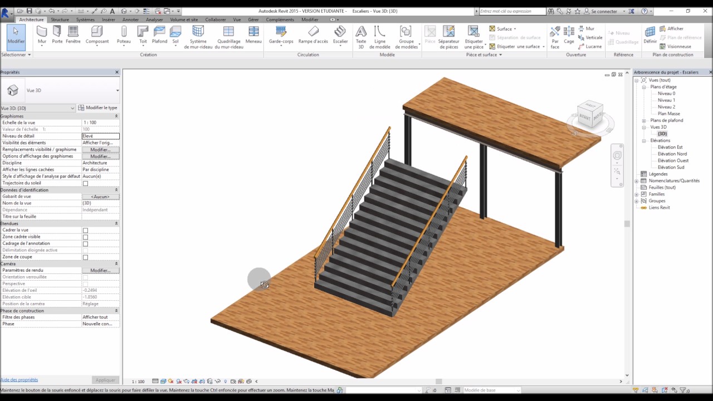Viewport: 713px width, 401px height.
Task: Select the Ligne de modèle tool
Action: pyautogui.click(x=379, y=37)
